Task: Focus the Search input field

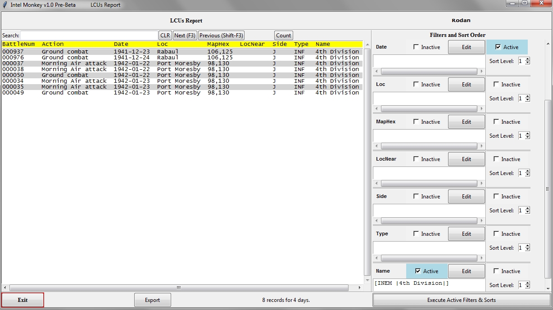Action: (89, 35)
